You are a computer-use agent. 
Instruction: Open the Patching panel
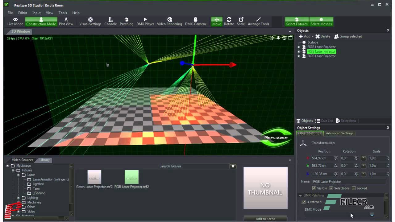[127, 21]
